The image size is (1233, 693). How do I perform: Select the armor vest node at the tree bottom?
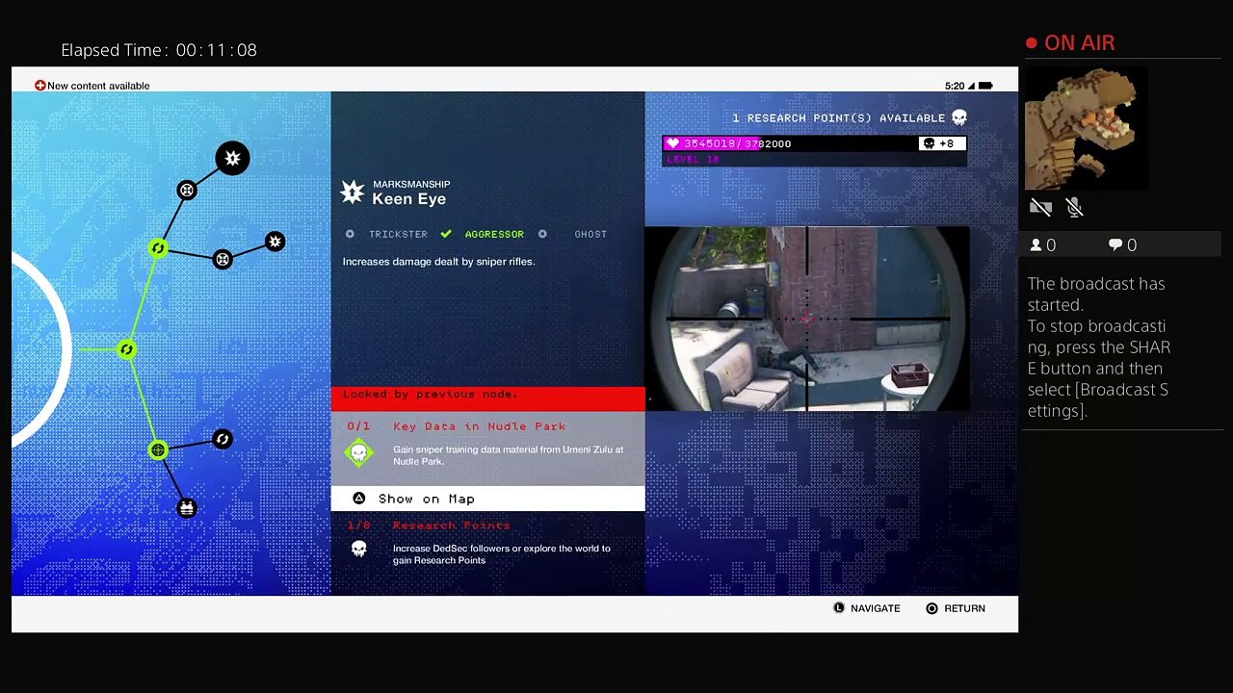pyautogui.click(x=187, y=507)
